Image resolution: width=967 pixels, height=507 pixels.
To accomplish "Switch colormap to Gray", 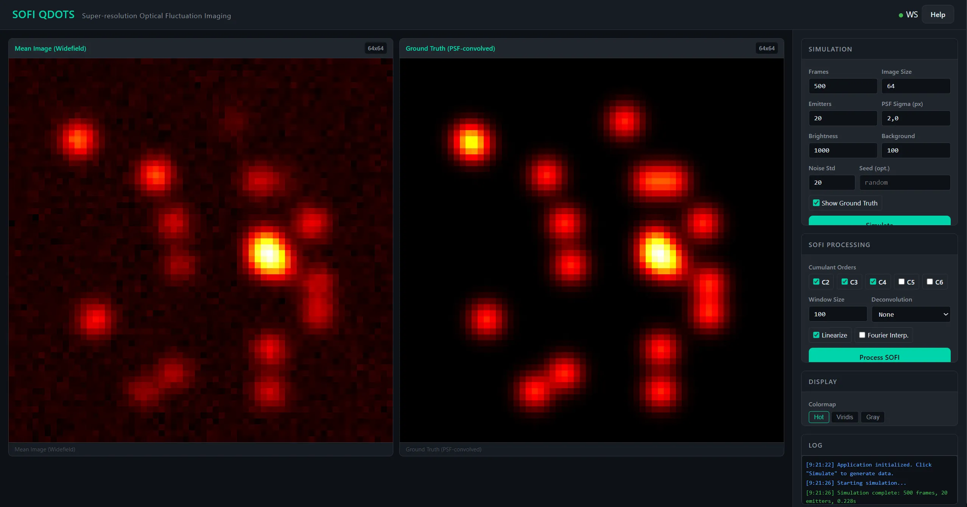I will click(872, 417).
